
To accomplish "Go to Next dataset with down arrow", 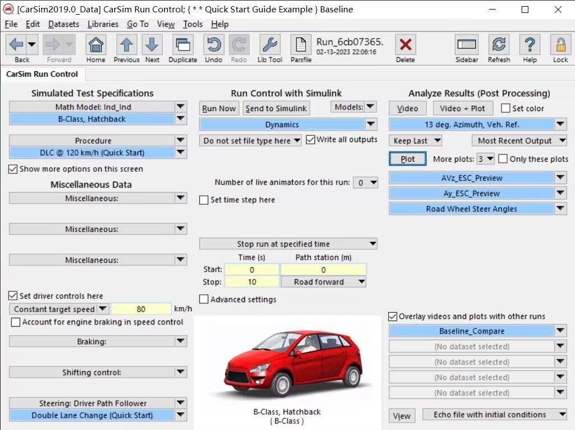I will click(x=152, y=45).
